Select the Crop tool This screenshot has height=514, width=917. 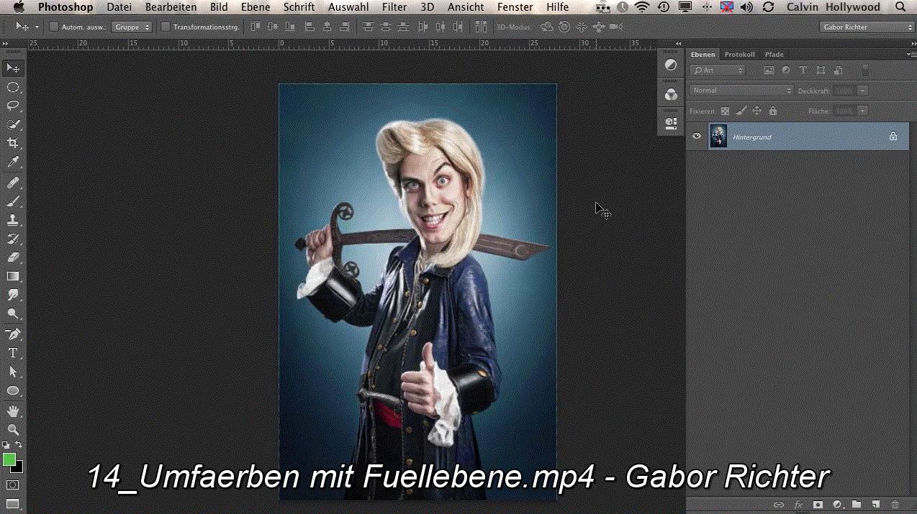pyautogui.click(x=13, y=143)
